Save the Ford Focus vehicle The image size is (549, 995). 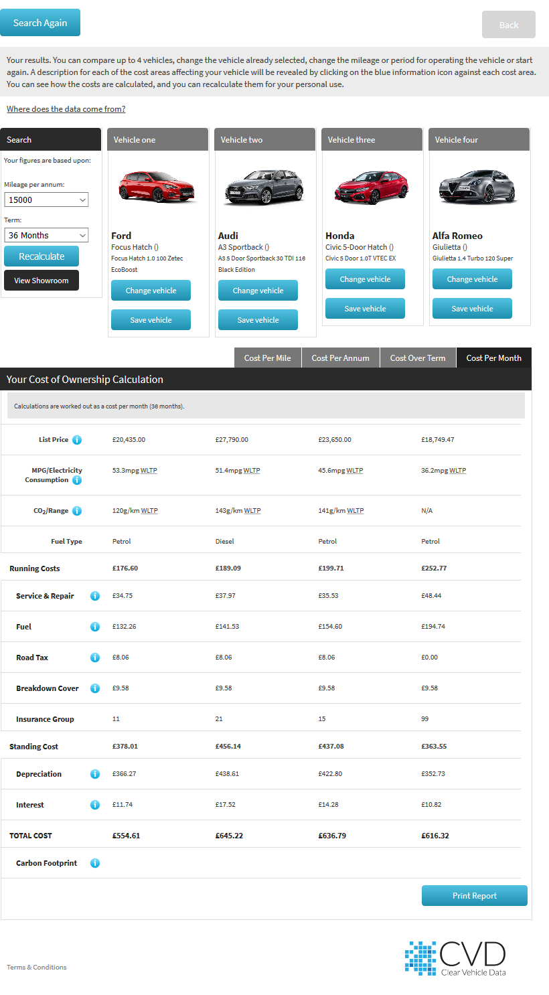point(151,320)
